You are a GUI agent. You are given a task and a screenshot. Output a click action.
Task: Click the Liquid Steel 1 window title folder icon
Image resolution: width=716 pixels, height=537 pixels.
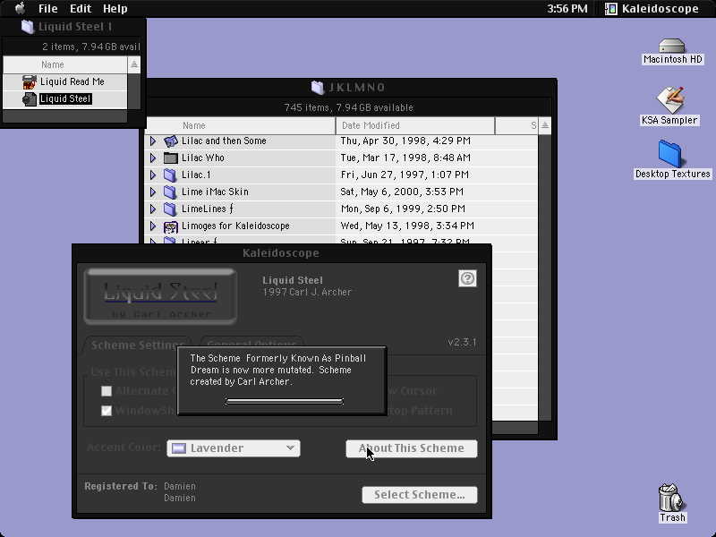point(28,27)
